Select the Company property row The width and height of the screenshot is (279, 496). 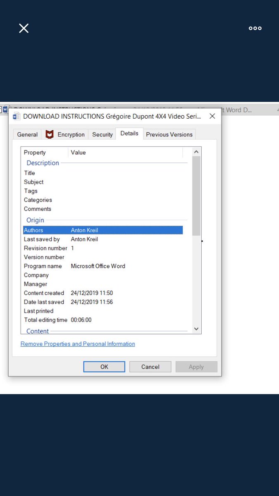tap(103, 275)
